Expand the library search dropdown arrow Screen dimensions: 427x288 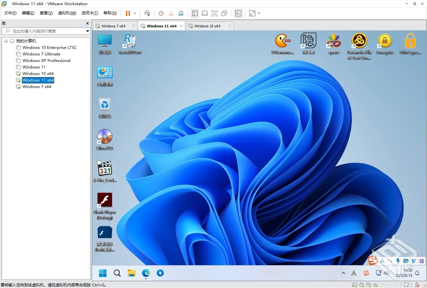coord(87,31)
